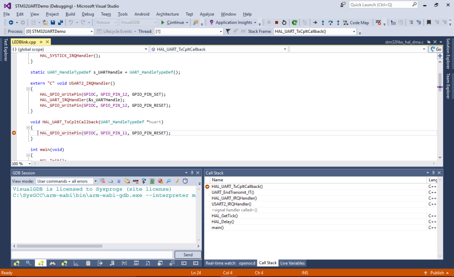This screenshot has width=454, height=277.
Task: Click the lightning bolt icon in GDB Session
Action: [177, 181]
